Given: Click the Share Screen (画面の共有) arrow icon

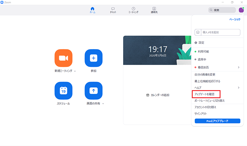Looking at the screenshot, I should pyautogui.click(x=94, y=90).
